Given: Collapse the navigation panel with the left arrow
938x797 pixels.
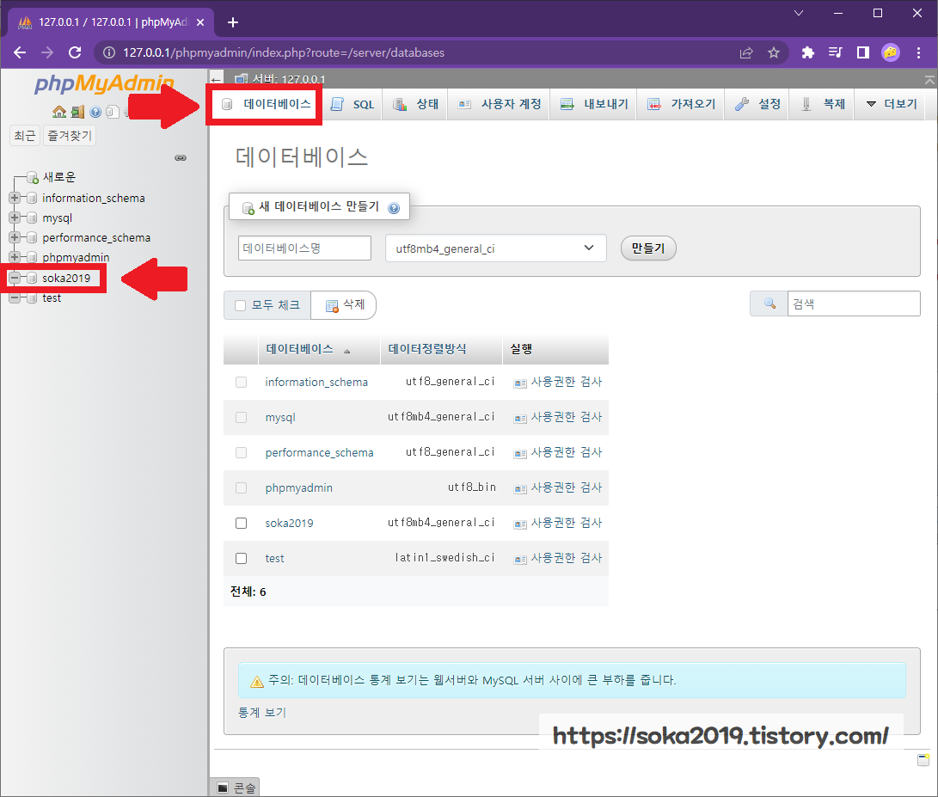Looking at the screenshot, I should point(217,79).
